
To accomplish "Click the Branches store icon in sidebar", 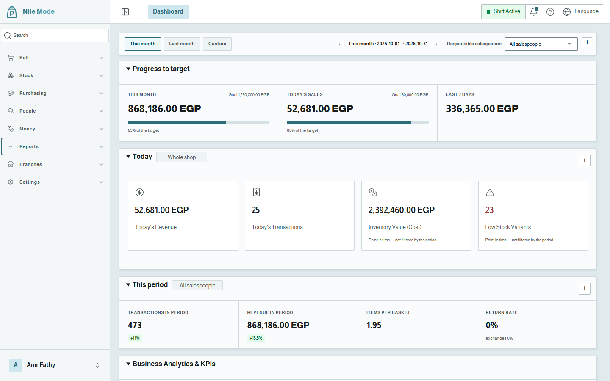I will pos(11,164).
